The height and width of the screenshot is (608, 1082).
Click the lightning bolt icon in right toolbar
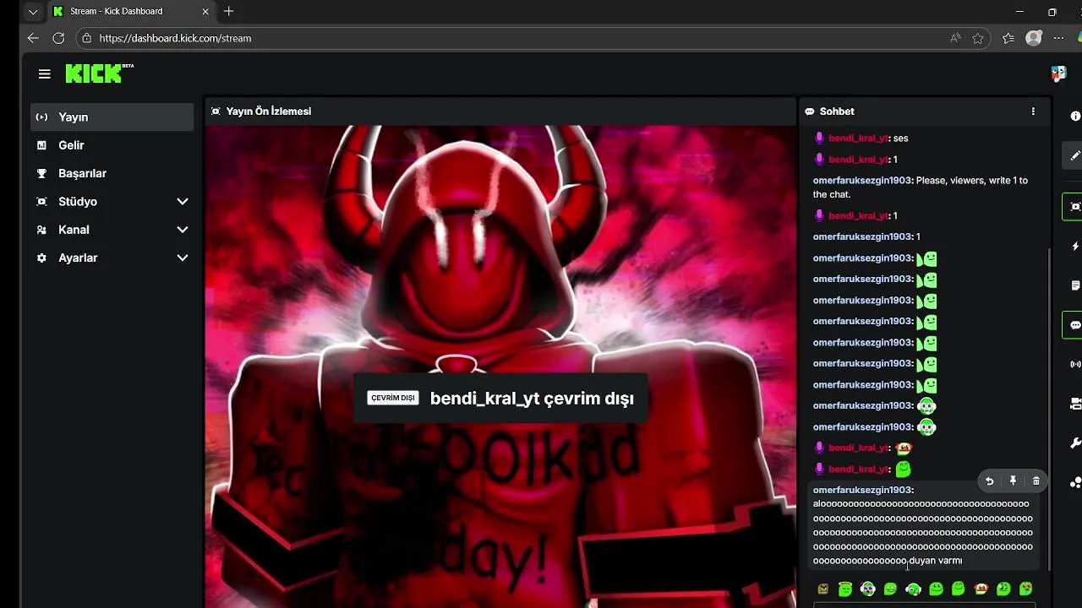point(1075,246)
